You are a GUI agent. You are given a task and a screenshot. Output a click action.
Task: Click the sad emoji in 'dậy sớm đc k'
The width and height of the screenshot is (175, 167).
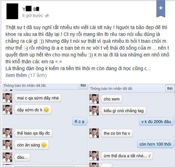pyautogui.click(x=46, y=110)
